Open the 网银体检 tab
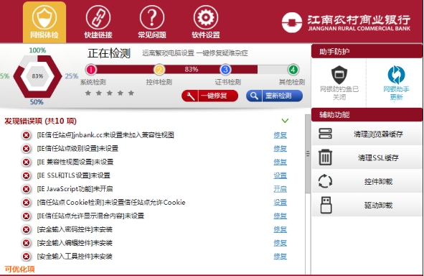Image resolution: width=424 pixels, height=276 pixels. coord(44,22)
